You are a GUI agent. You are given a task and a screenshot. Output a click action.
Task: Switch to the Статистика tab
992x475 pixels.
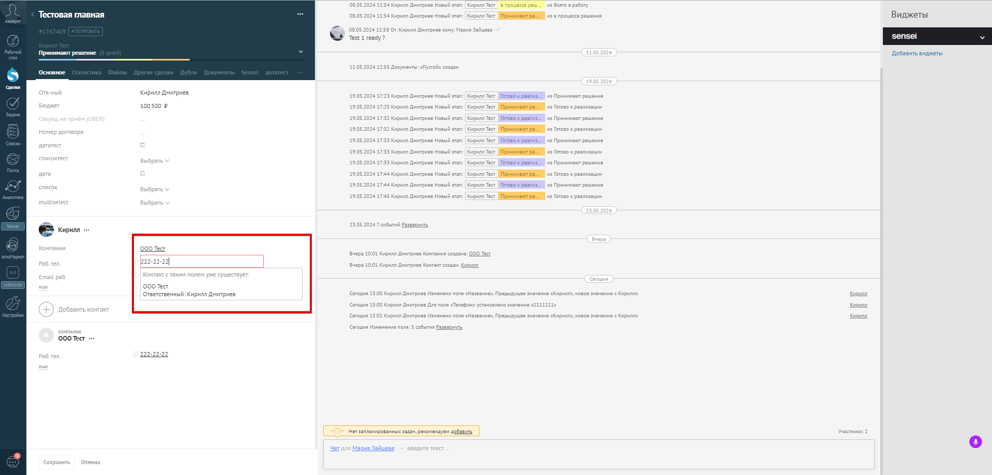[x=86, y=72]
